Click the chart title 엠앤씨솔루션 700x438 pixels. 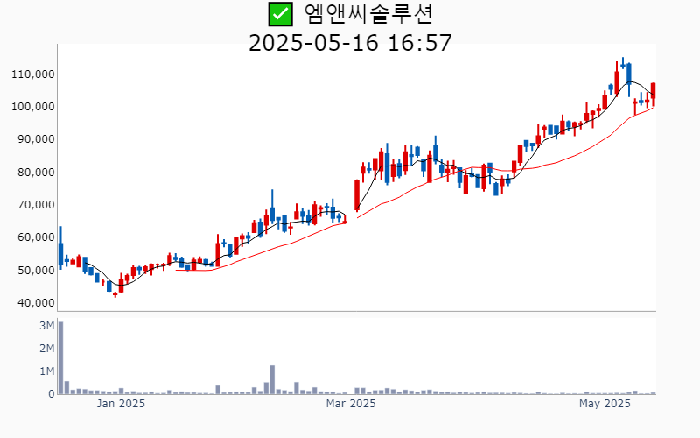click(x=368, y=13)
